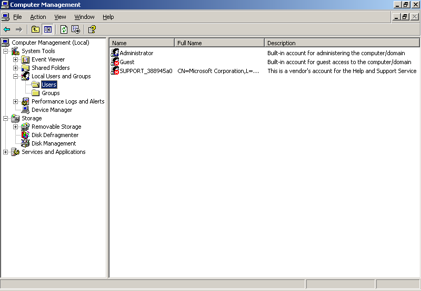Screen dimensions: 421x291
Task: Click the Help toolbar icon
Action: tap(92, 29)
